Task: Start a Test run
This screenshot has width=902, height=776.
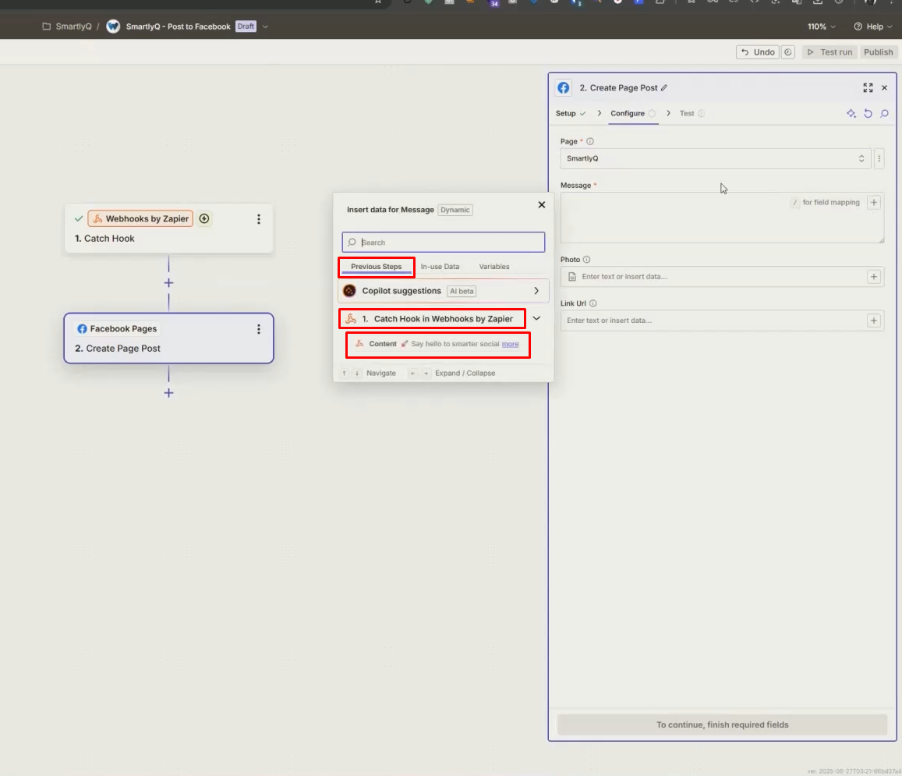Action: [829, 51]
